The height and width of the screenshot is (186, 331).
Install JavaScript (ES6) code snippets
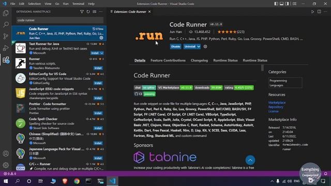98,98
